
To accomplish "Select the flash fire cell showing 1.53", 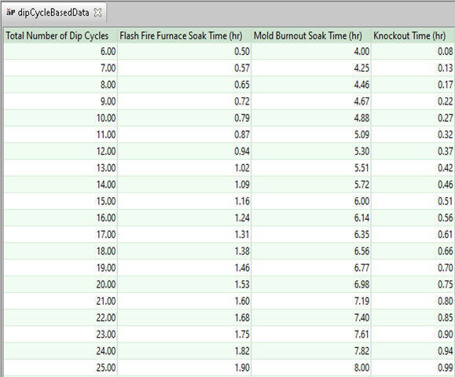I will click(184, 284).
